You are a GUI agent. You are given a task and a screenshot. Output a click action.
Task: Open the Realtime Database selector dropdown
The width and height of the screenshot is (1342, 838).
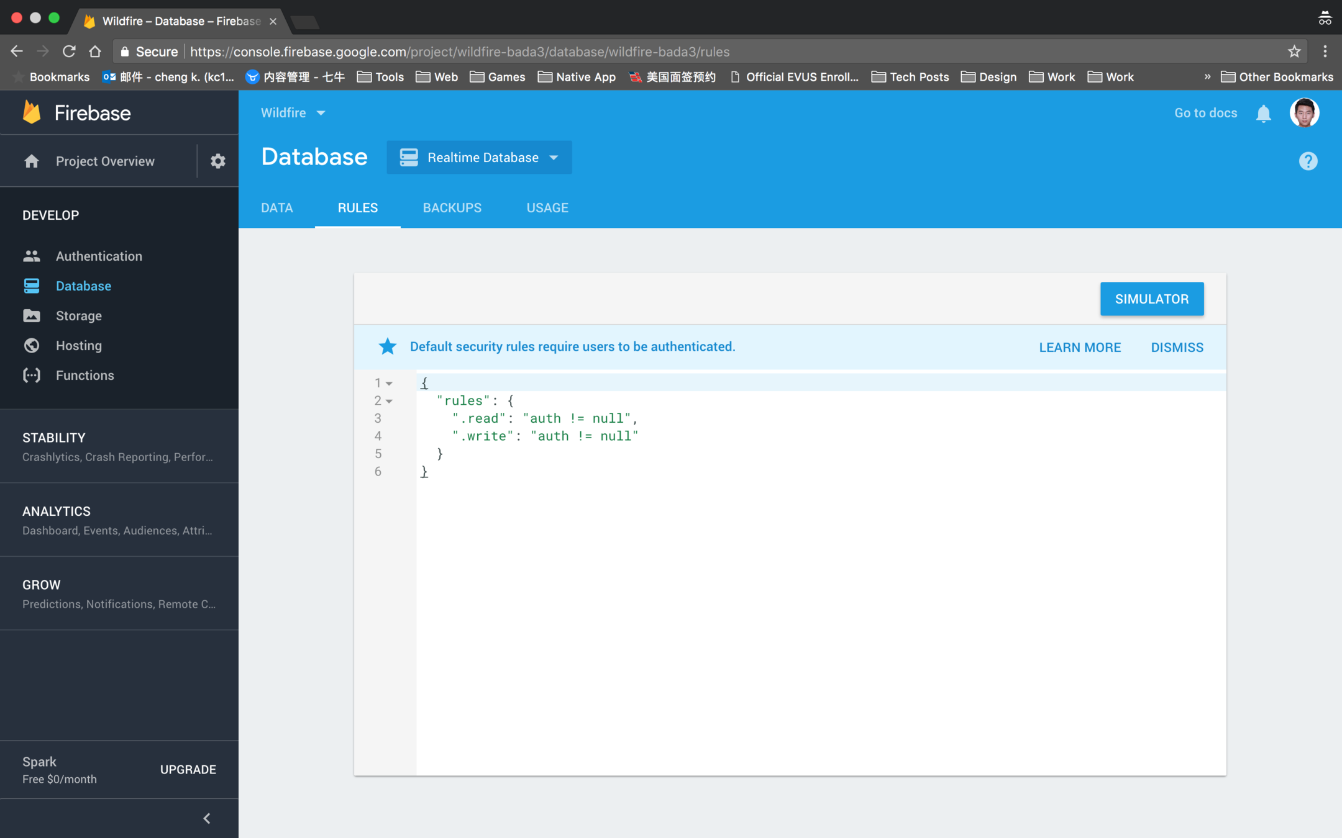(479, 158)
